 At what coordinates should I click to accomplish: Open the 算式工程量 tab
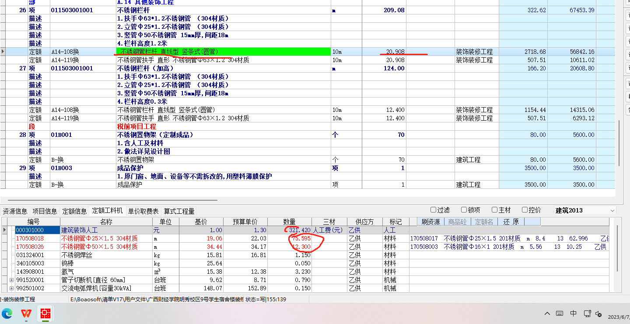tap(179, 211)
